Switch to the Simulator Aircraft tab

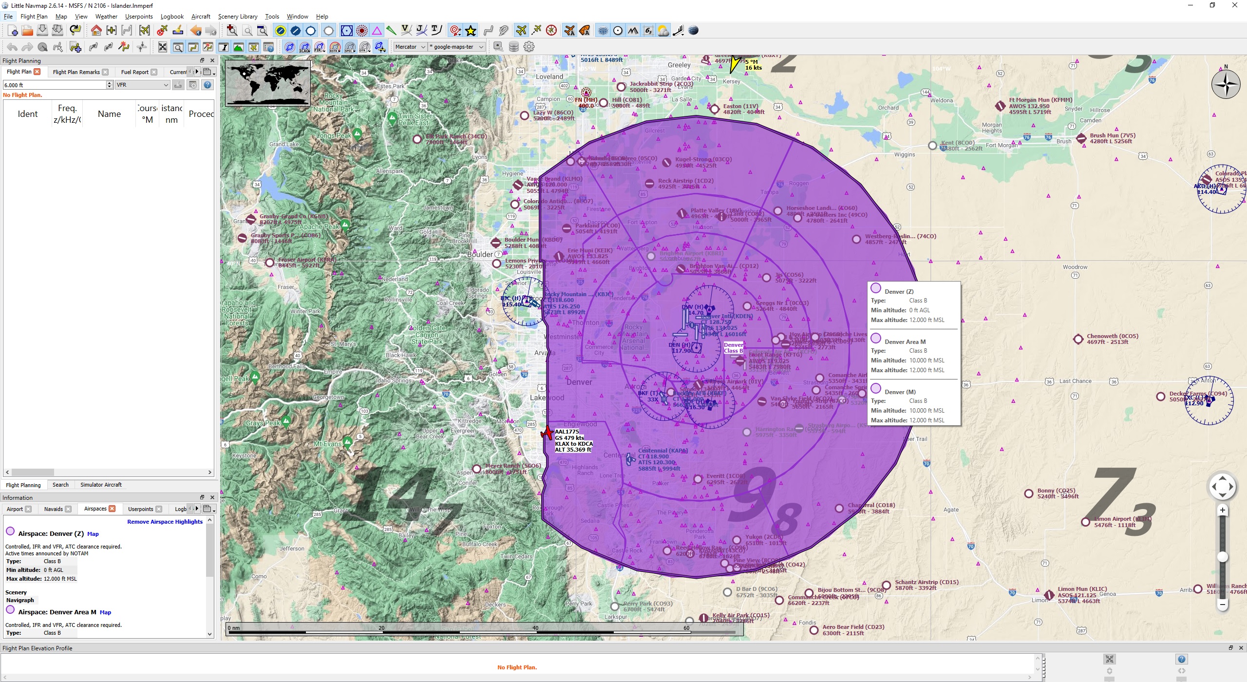point(101,485)
